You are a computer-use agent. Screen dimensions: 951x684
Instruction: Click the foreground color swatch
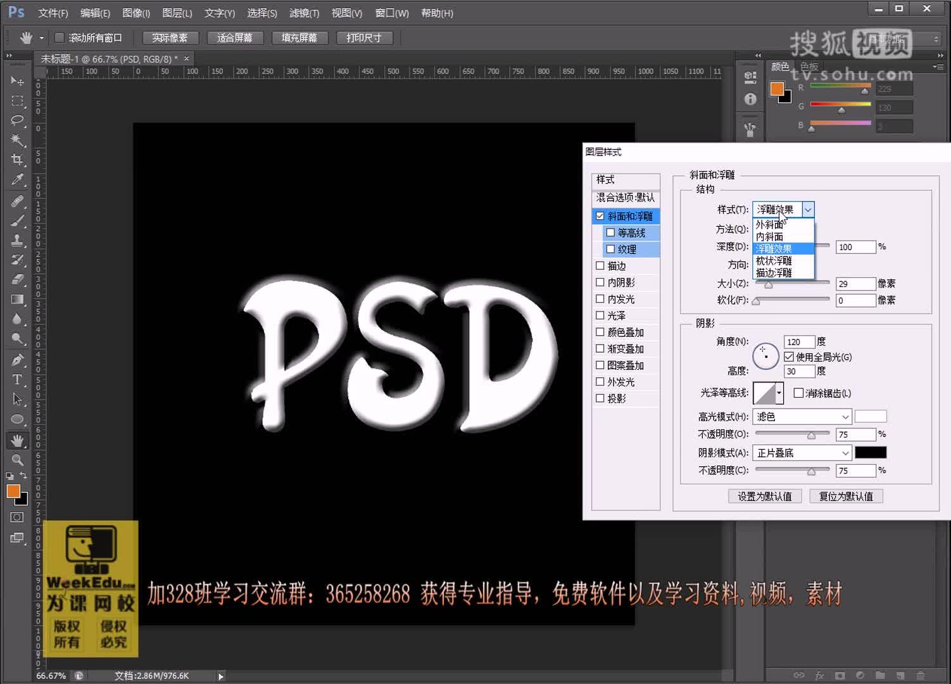[14, 491]
